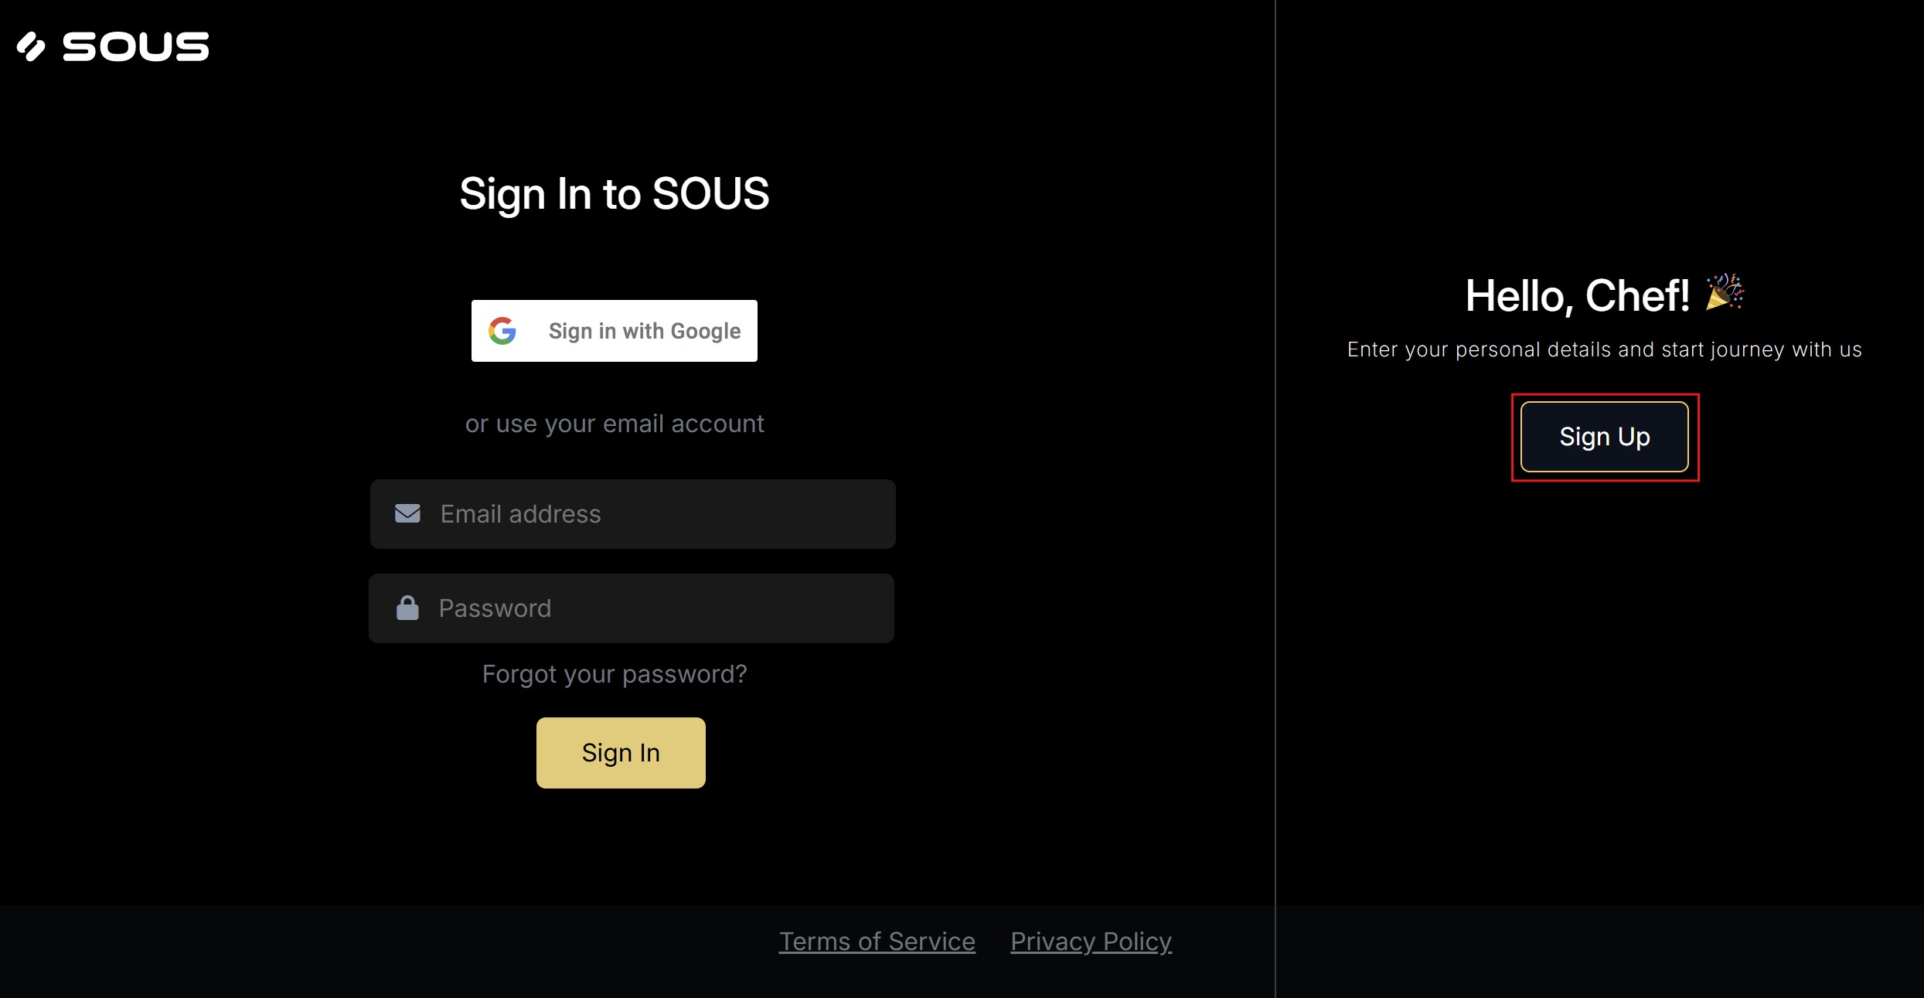Click the Hello, Chef! heading
The width and height of the screenshot is (1924, 998).
click(1578, 295)
